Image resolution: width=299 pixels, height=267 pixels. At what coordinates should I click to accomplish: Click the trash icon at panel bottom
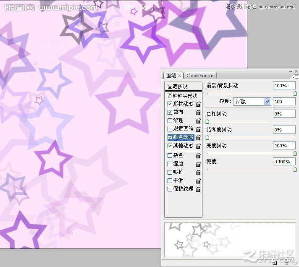pos(286,263)
